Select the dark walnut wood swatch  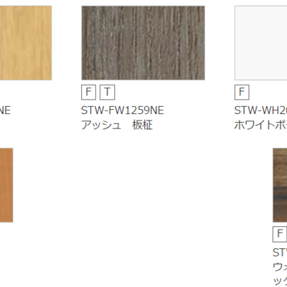280,185
